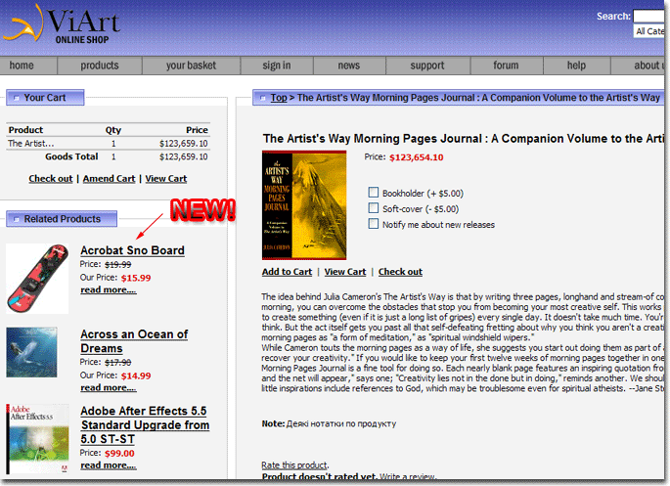
Task: Click read more under Acrobat Sno Board
Action: point(109,290)
